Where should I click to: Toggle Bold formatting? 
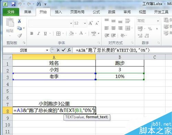tap(32, 33)
